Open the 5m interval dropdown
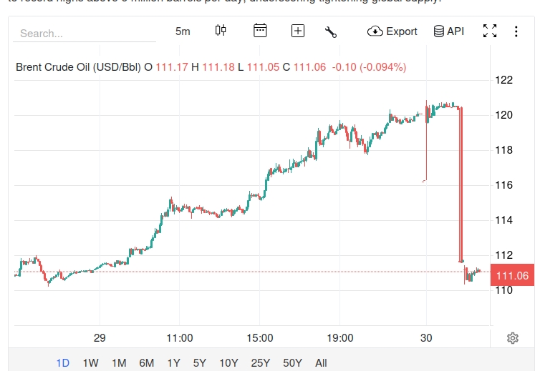540x371 pixels. coord(183,31)
